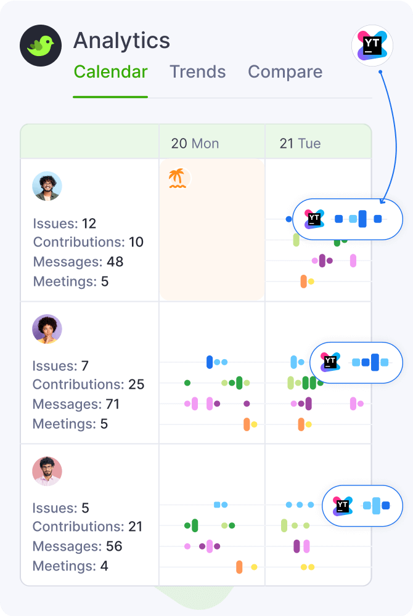Open the Calendar tab

(x=110, y=72)
